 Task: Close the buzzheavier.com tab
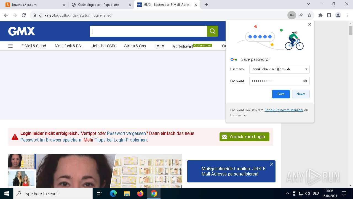tap(64, 5)
